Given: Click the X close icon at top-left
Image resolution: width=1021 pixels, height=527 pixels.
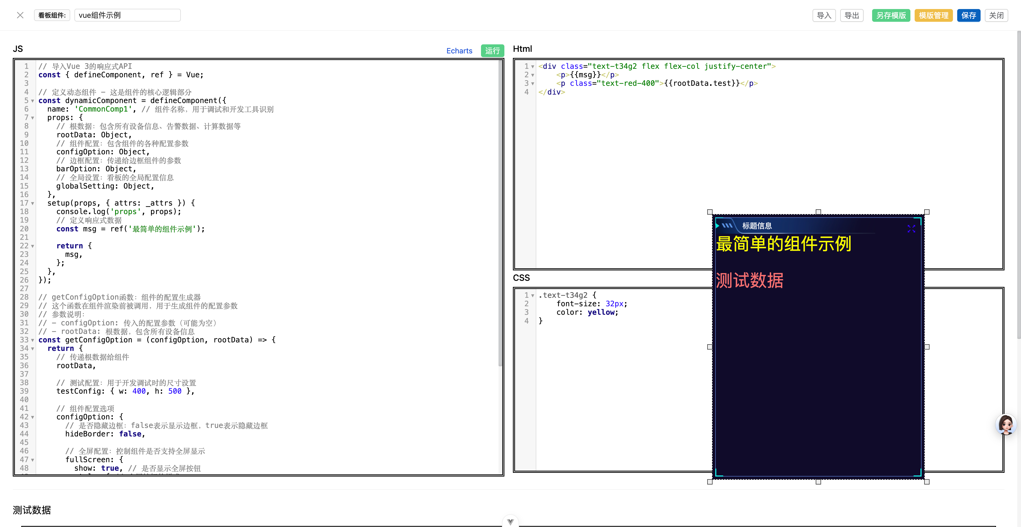Looking at the screenshot, I should point(20,15).
